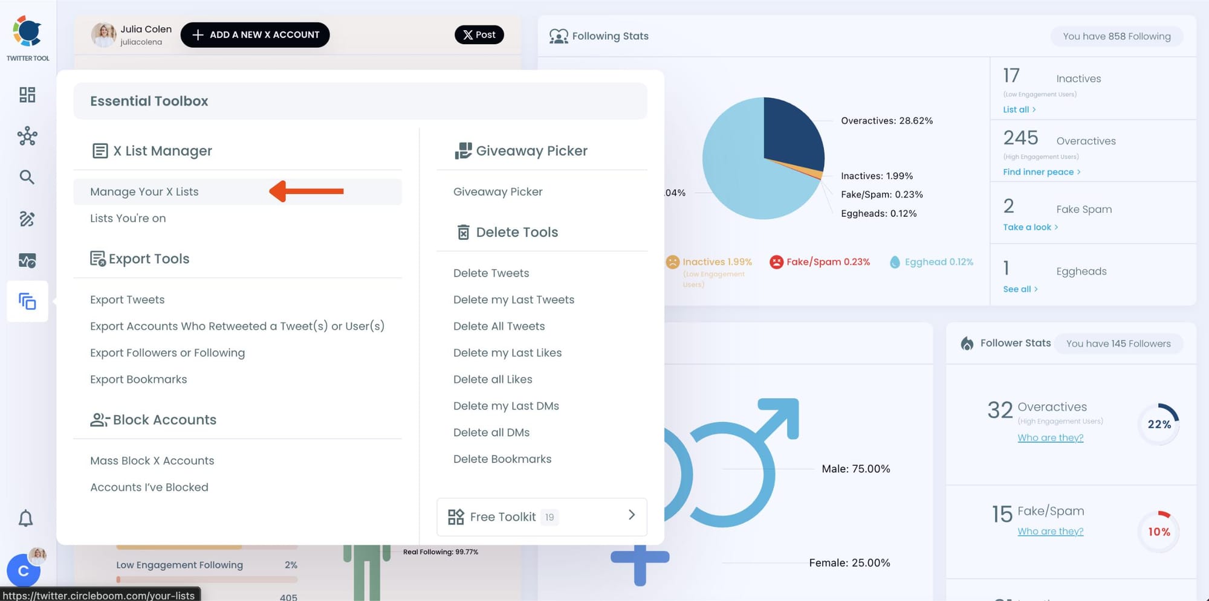Open Accounts I've Blocked
The height and width of the screenshot is (601, 1209).
point(149,487)
